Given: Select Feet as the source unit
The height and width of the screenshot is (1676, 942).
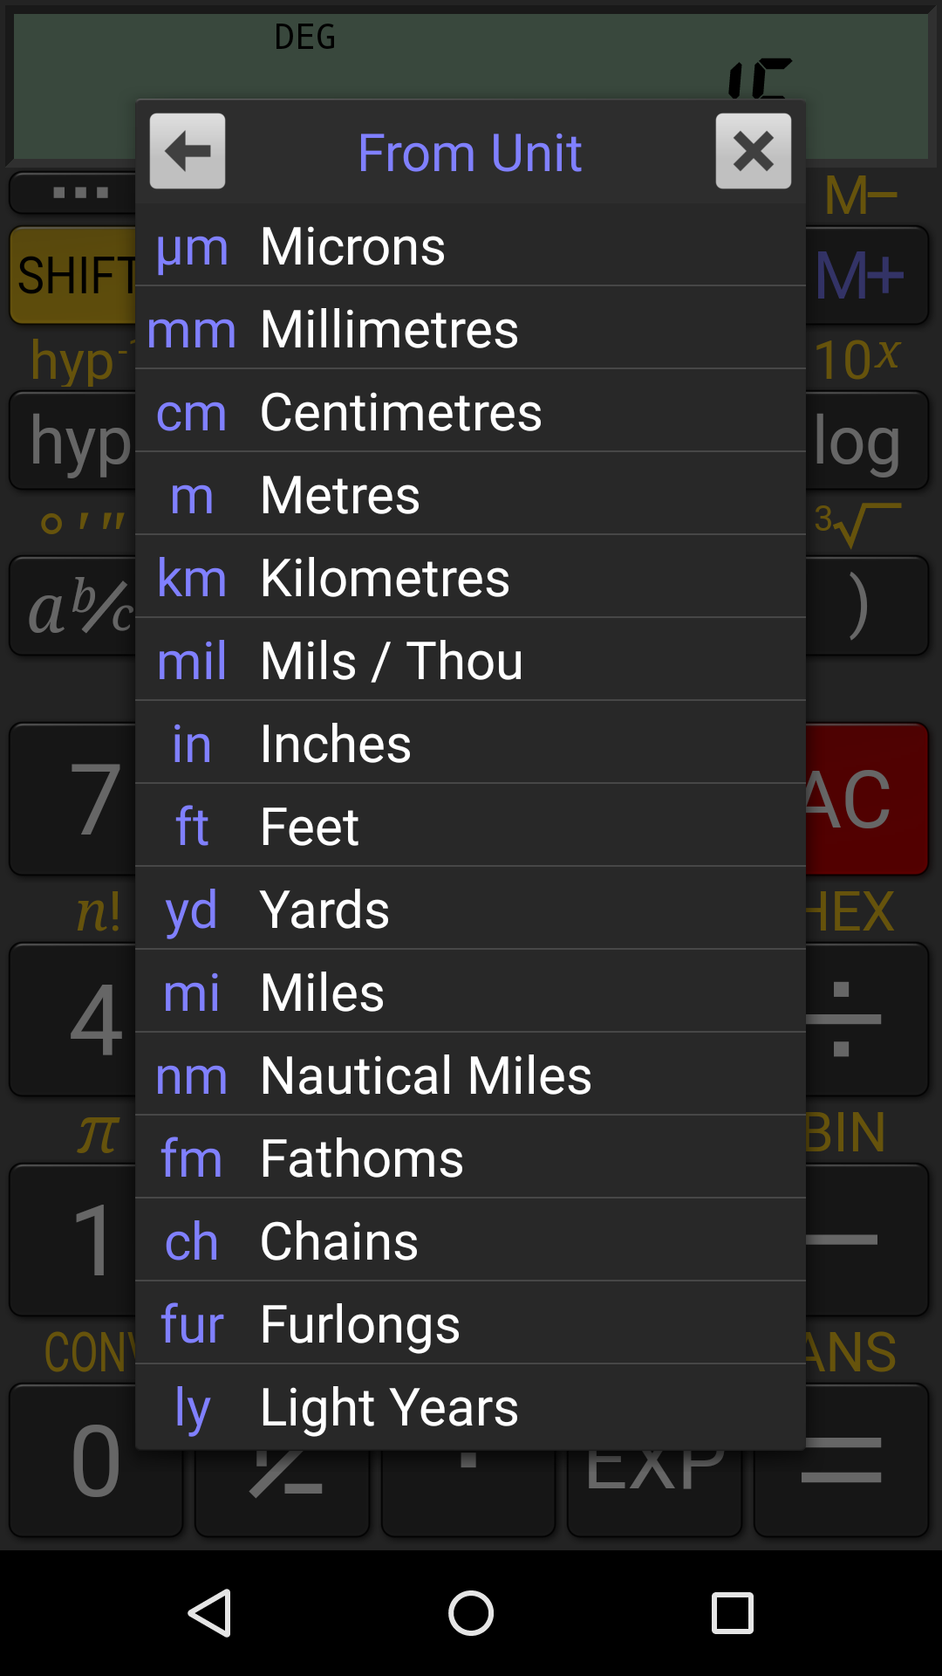Looking at the screenshot, I should pos(471,826).
